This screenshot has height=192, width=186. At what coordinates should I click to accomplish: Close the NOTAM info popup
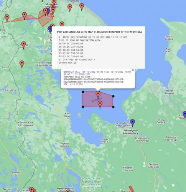click(133, 70)
